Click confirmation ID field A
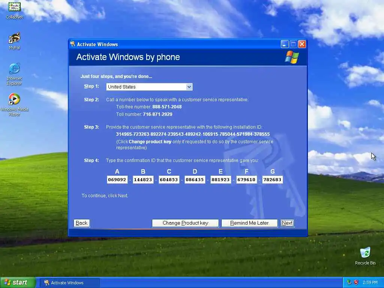Viewport: 384px width, 288px height. (117, 180)
